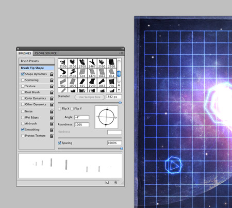The width and height of the screenshot is (232, 208).
Task: Lock the Airbrush setting
Action: click(52, 123)
